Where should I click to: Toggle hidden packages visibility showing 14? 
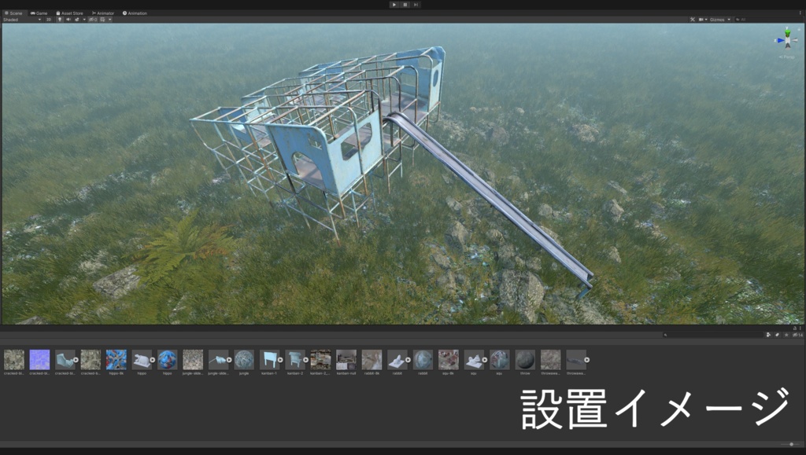coord(798,335)
